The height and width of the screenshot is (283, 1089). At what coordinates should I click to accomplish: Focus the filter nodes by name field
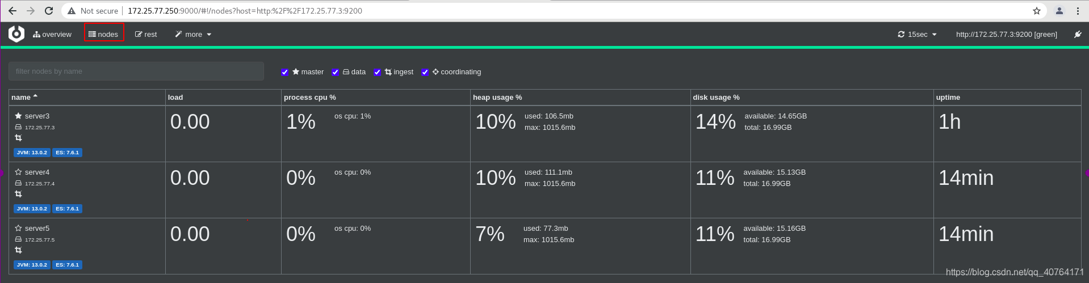(x=136, y=71)
